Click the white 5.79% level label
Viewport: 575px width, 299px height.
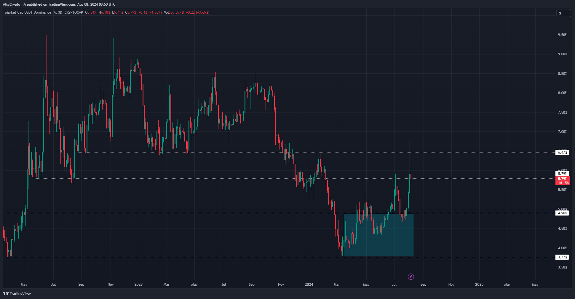click(x=562, y=174)
